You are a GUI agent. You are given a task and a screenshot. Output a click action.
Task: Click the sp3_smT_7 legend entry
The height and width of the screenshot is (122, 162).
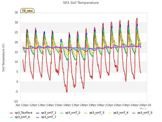[x=46, y=117]
